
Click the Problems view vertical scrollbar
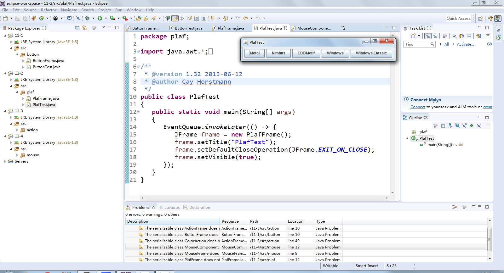(x=490, y=239)
